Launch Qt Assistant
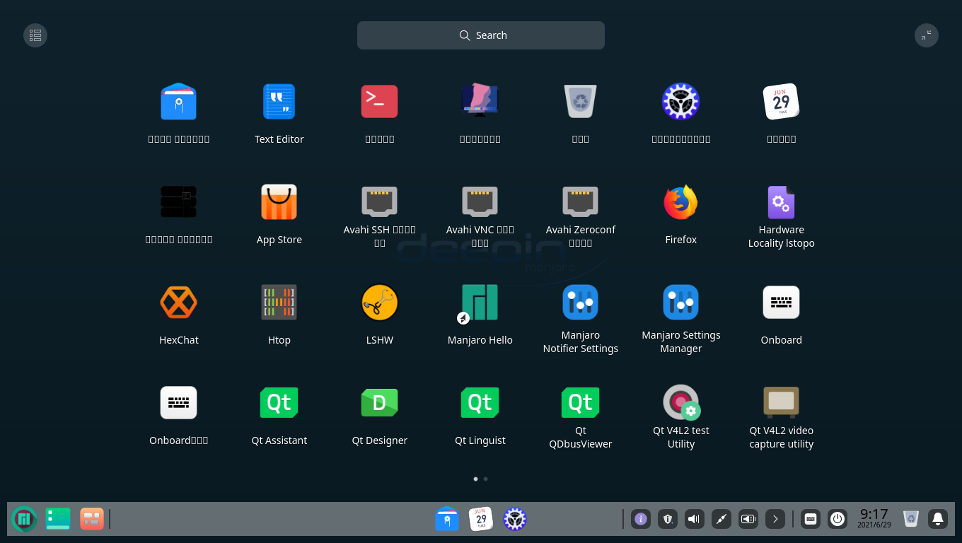 click(x=279, y=403)
